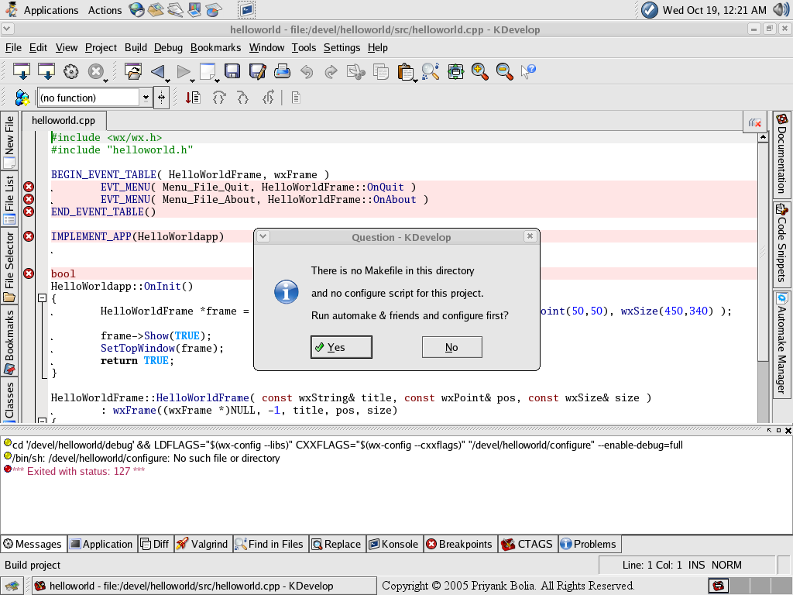
Task: Click the Step Over debug icon
Action: click(218, 97)
